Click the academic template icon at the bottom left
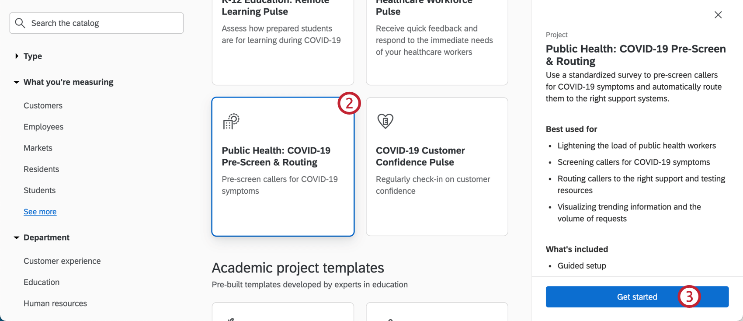Viewport: 743px width, 321px height. (231, 318)
